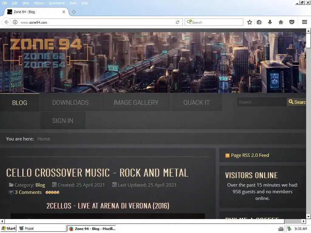Click the 2CELLOS - Live at Arena heading

click(108, 206)
